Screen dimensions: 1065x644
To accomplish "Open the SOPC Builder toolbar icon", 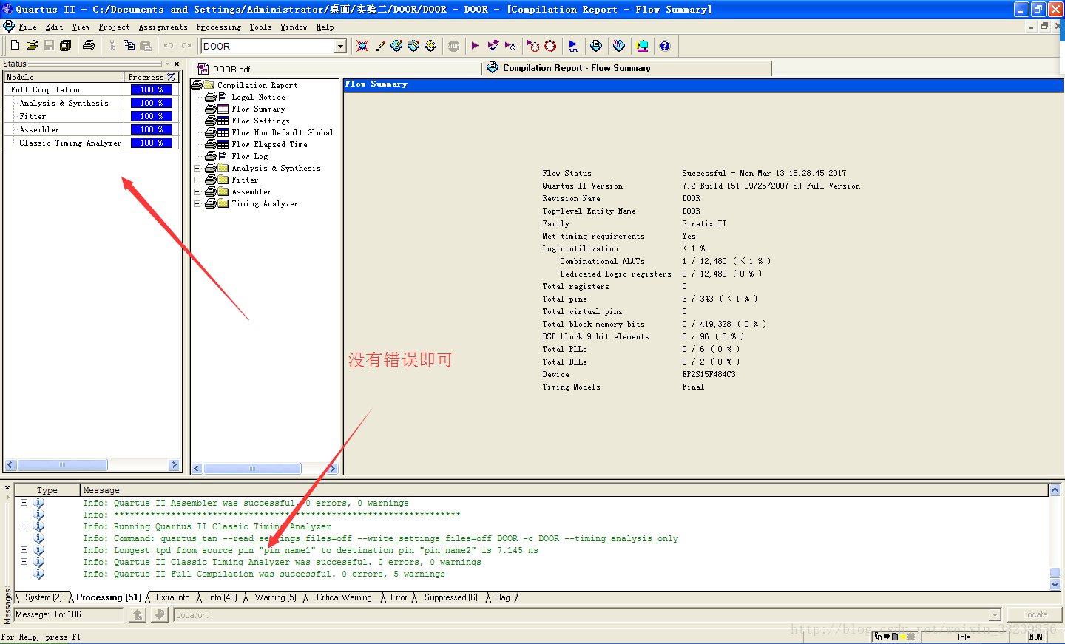I will coord(642,46).
